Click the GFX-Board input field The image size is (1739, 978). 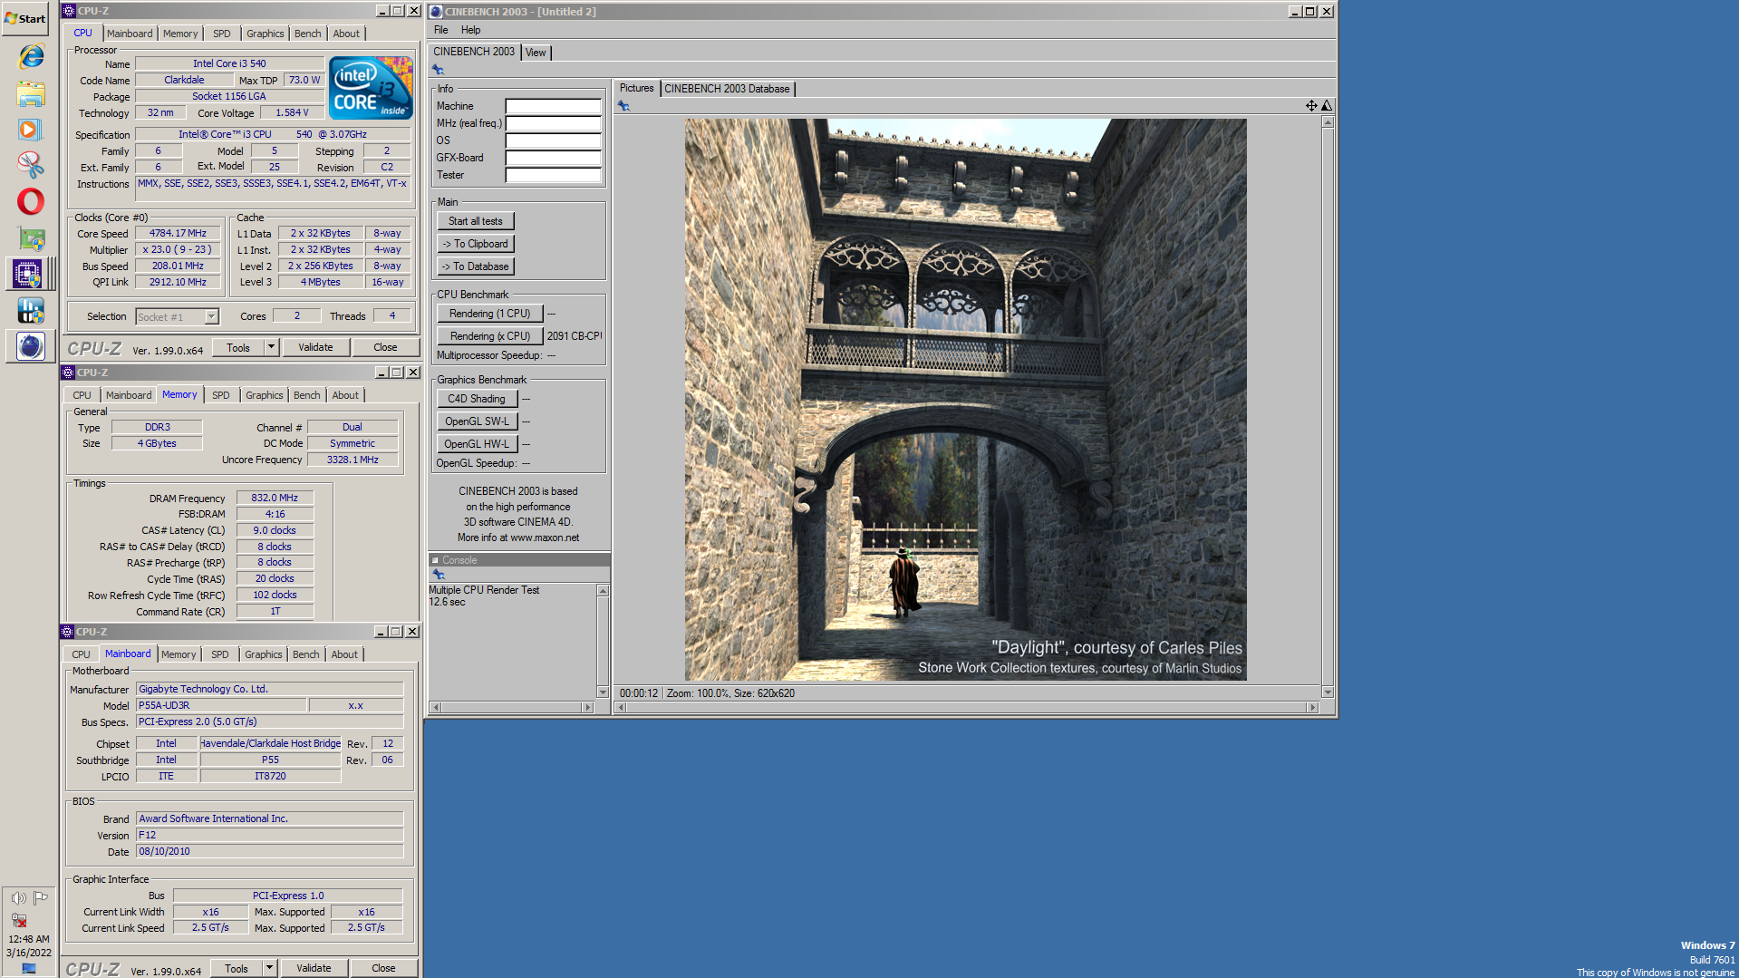[553, 158]
